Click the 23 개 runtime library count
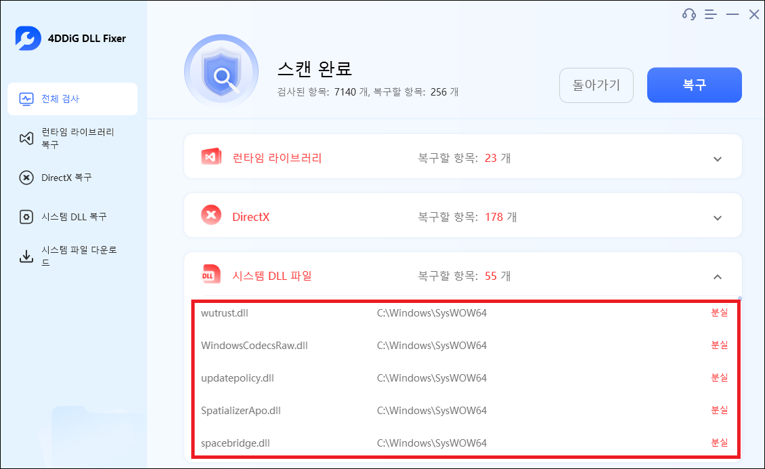Screen dimensions: 765x469 point(498,158)
